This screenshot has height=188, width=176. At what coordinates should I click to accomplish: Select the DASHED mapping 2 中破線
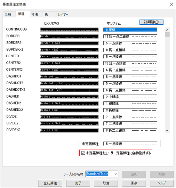click(x=130, y=97)
